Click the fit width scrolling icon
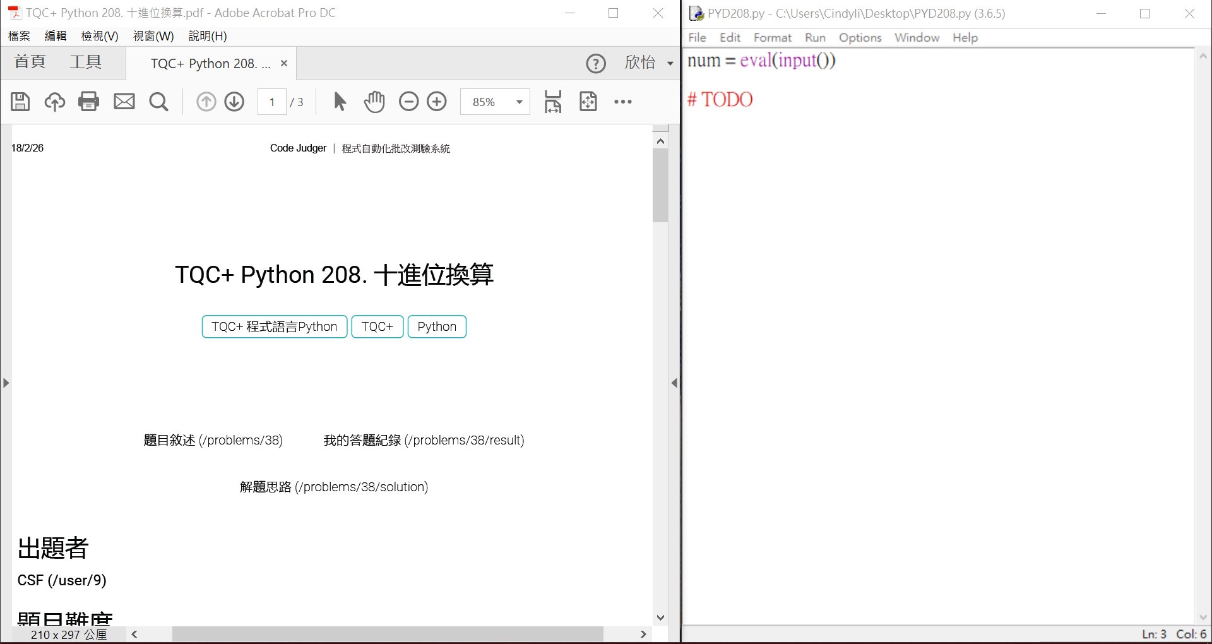 pos(553,102)
